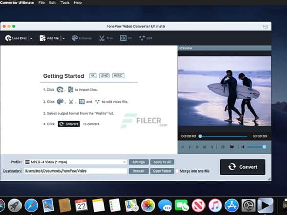Click the UHD badge in Getting Started
This screenshot has width=287, height=215.
(x=105, y=76)
